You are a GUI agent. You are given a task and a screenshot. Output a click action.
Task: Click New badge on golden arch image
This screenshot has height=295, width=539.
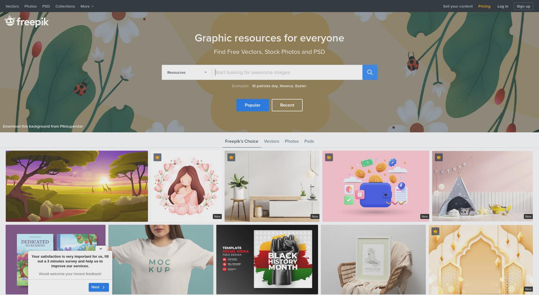point(528,289)
